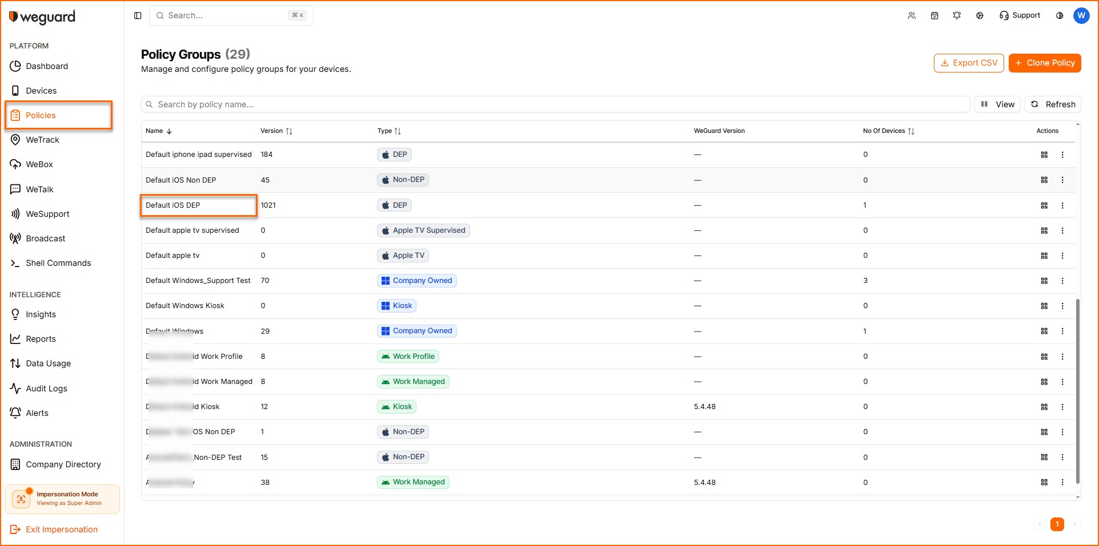Open notifications bell icon in top bar

tap(957, 15)
